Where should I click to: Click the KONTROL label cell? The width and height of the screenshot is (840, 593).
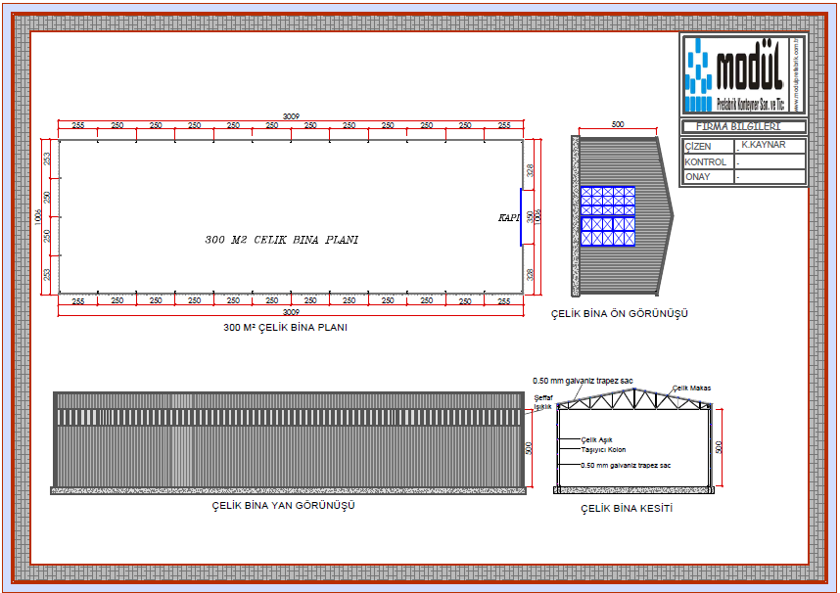(706, 161)
